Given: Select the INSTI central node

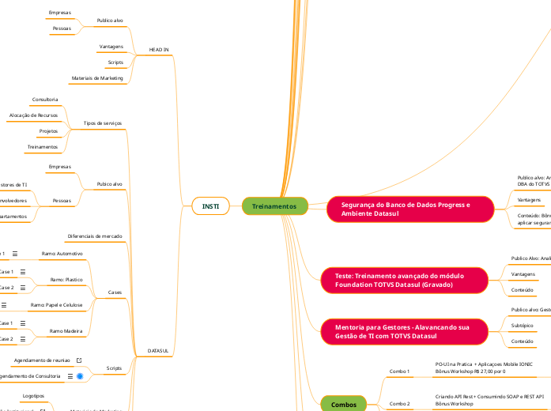Looking at the screenshot, I should [x=210, y=206].
